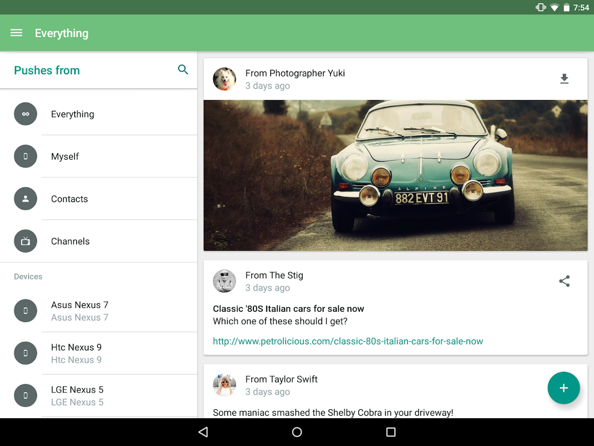
Task: Download Photographer Yuki's image push
Action: click(x=564, y=78)
